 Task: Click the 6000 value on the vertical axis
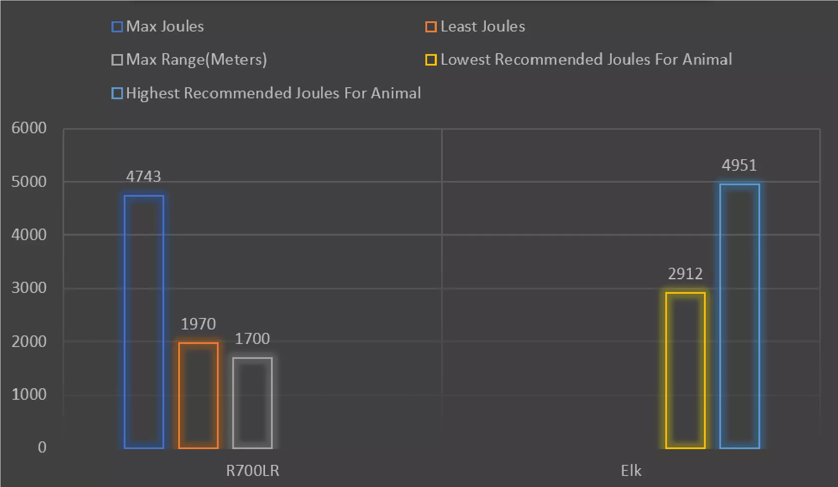[x=29, y=128]
